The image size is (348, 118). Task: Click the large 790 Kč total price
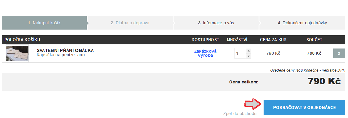tap(324, 81)
